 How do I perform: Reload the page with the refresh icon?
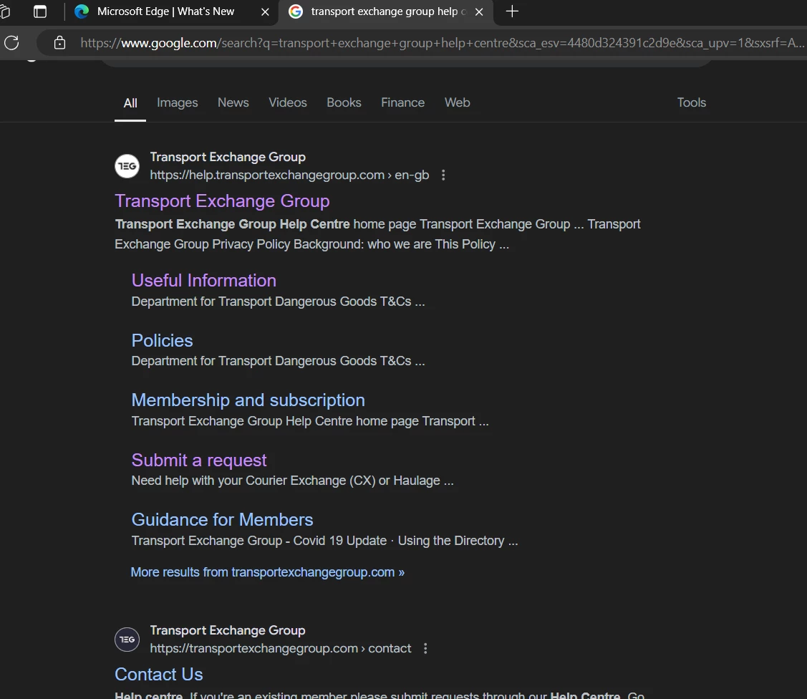[x=11, y=43]
